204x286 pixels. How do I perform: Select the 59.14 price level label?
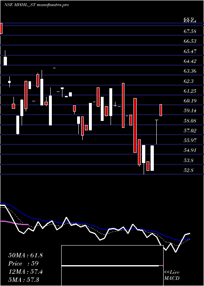190,111
